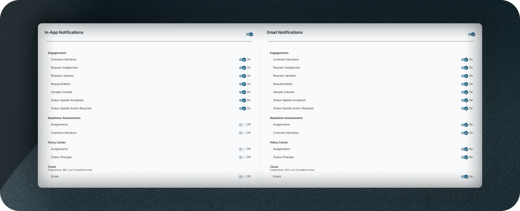
Task: Click the In-App Notifications heading
Action: click(64, 32)
